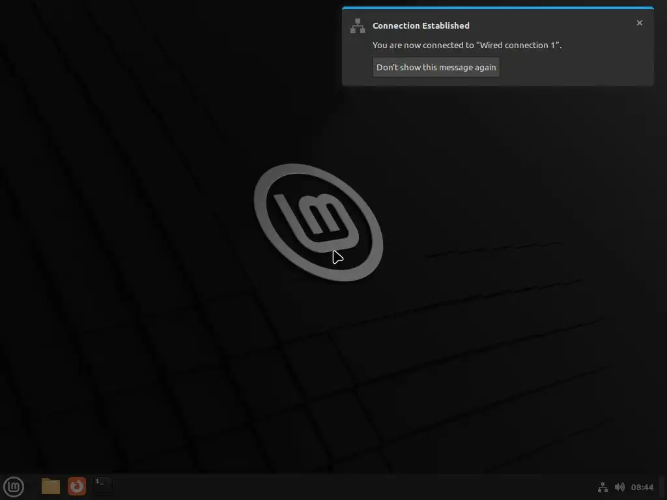Viewport: 667px width, 500px height.
Task: Open the calendar from the 08:44 clock
Action: click(x=642, y=487)
